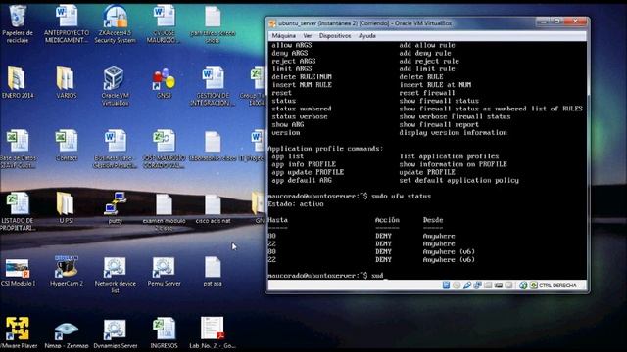The image size is (627, 352).
Task: Select the examen modulo file icon
Action: tap(164, 211)
